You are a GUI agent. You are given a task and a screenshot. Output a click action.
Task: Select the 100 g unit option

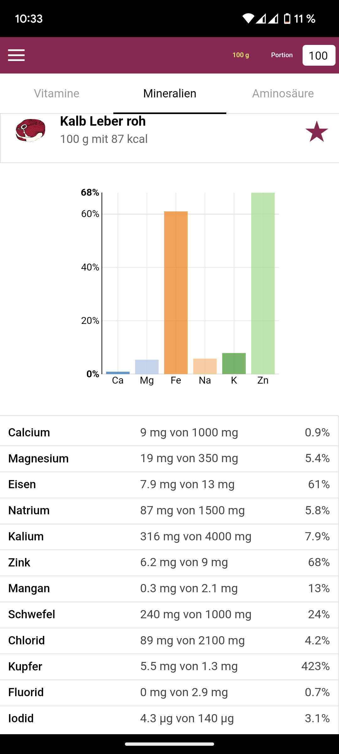click(x=240, y=55)
